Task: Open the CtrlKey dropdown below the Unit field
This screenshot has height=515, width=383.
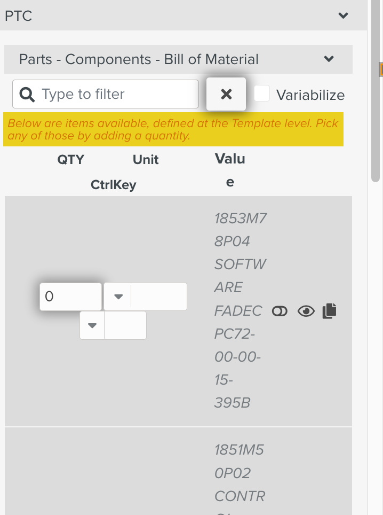Action: (92, 325)
